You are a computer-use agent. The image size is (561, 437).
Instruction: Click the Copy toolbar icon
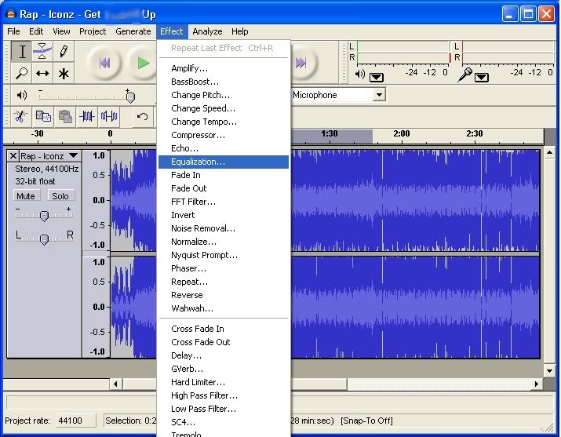43,116
